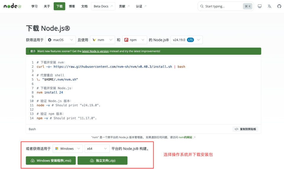Open the 关于 menu item
Screen dimensions: 284x169
[x=47, y=6]
